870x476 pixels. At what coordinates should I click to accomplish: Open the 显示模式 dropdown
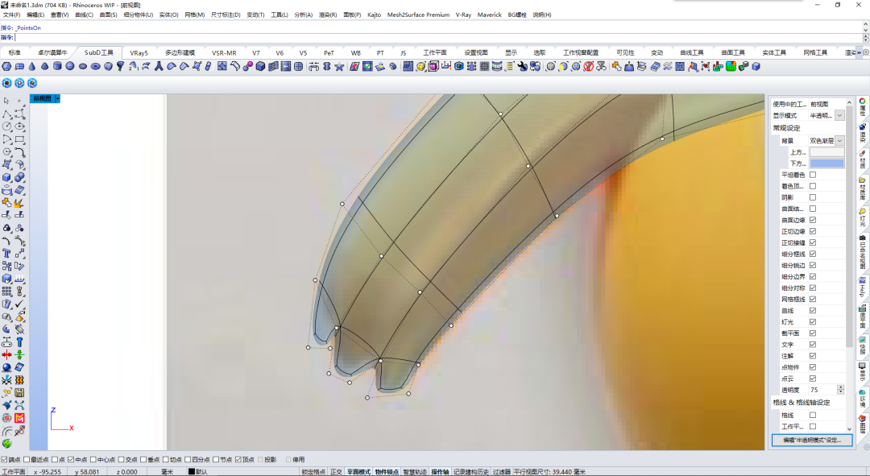point(839,115)
